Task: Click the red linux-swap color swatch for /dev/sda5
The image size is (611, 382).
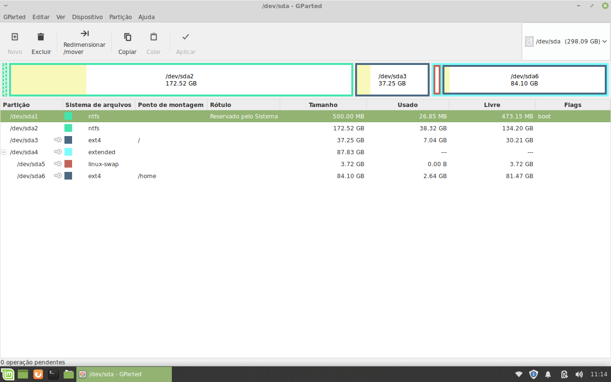Action: point(68,164)
